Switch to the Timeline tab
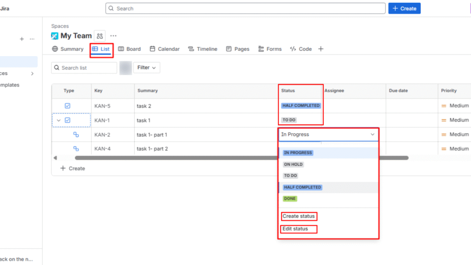Screen dimensions: 471x265 pos(203,49)
